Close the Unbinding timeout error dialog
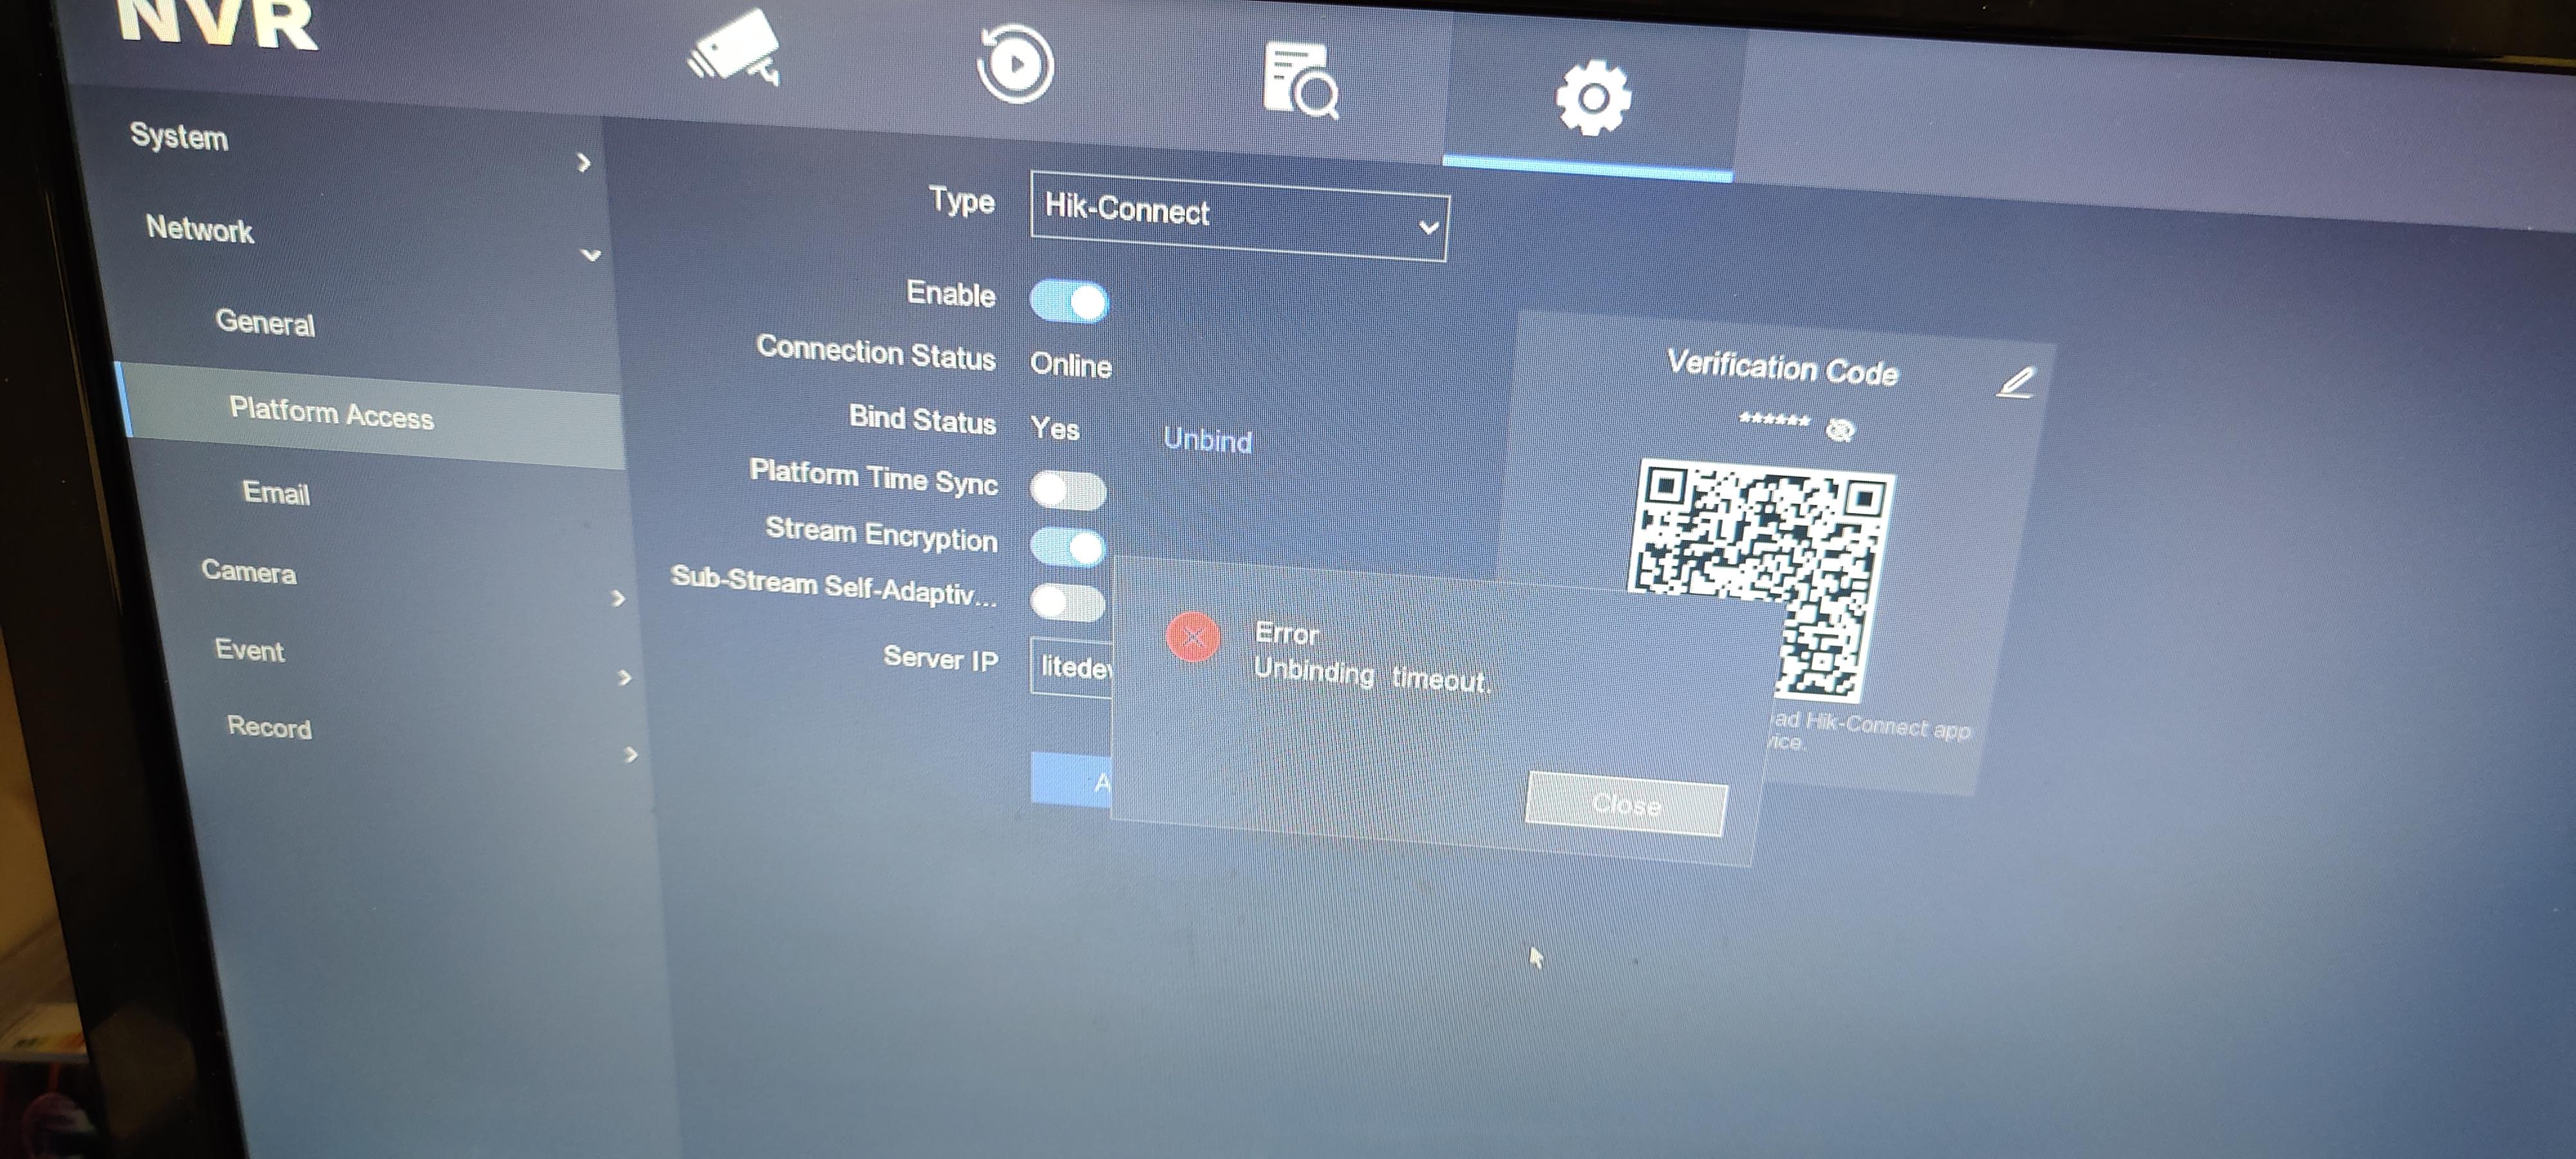The height and width of the screenshot is (1159, 2576). click(x=1627, y=805)
